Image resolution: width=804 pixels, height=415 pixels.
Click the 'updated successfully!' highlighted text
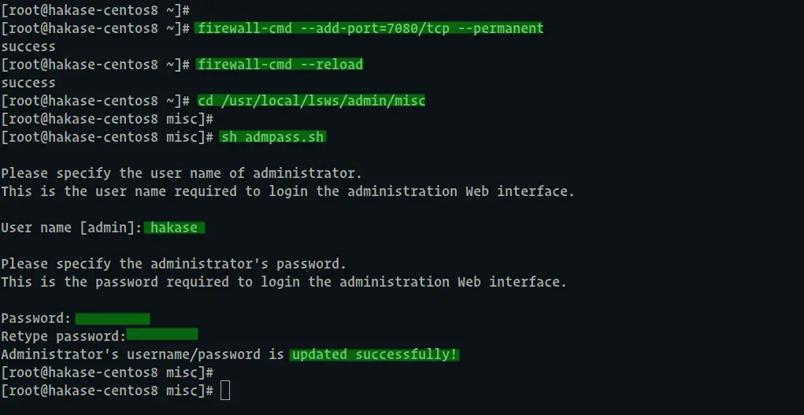374,354
